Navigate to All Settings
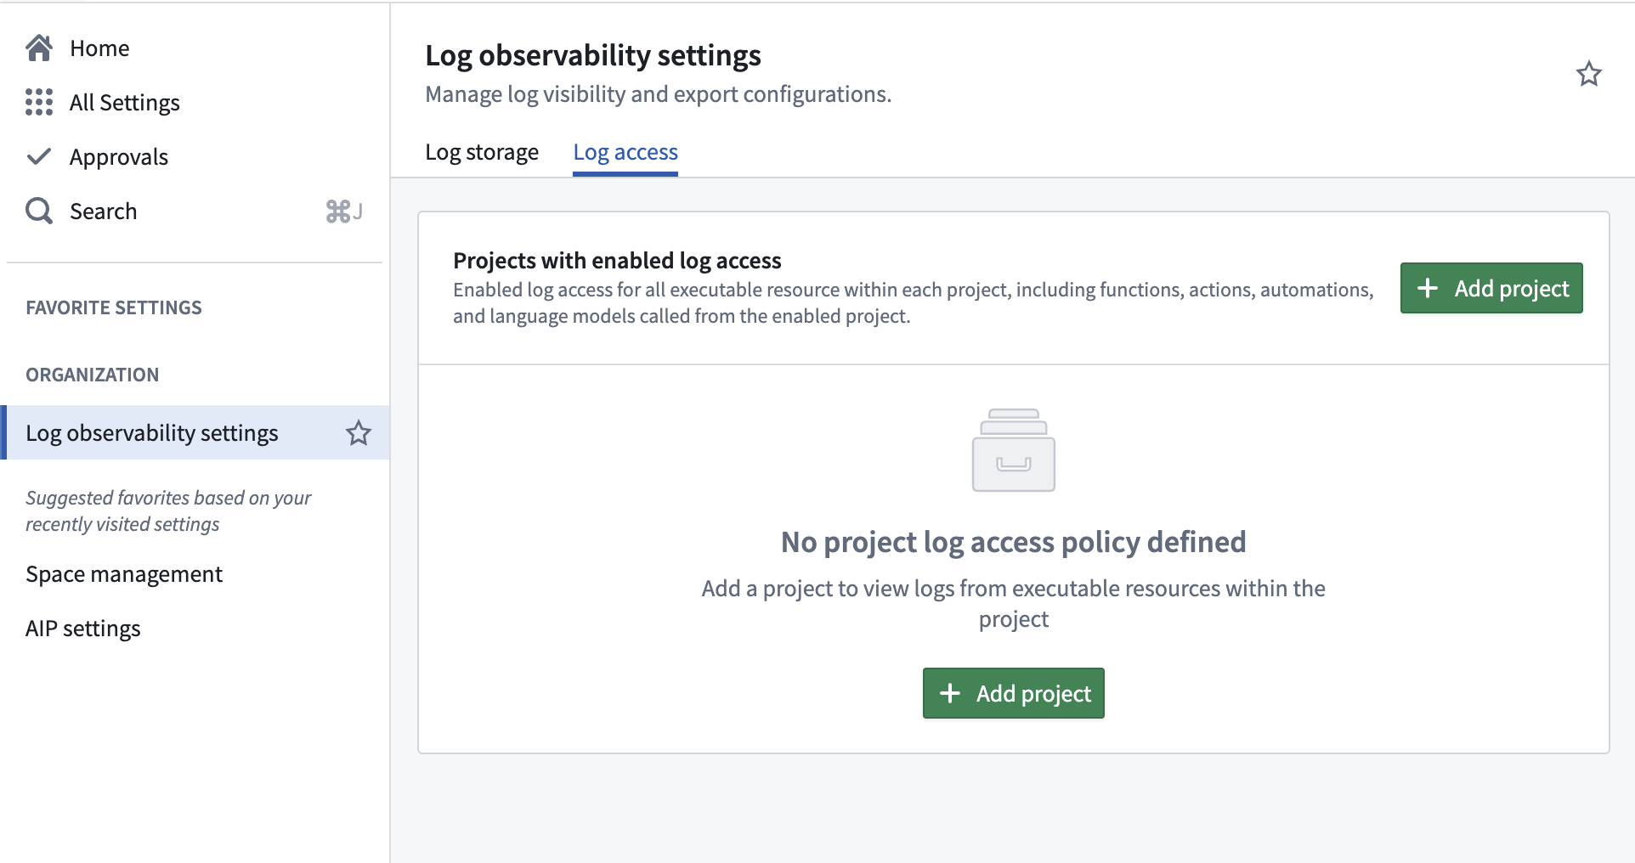 tap(124, 102)
